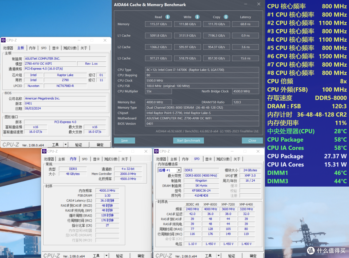
Task: Open 关于 tab in motherboard CPU-Z window
Action: pos(84,48)
